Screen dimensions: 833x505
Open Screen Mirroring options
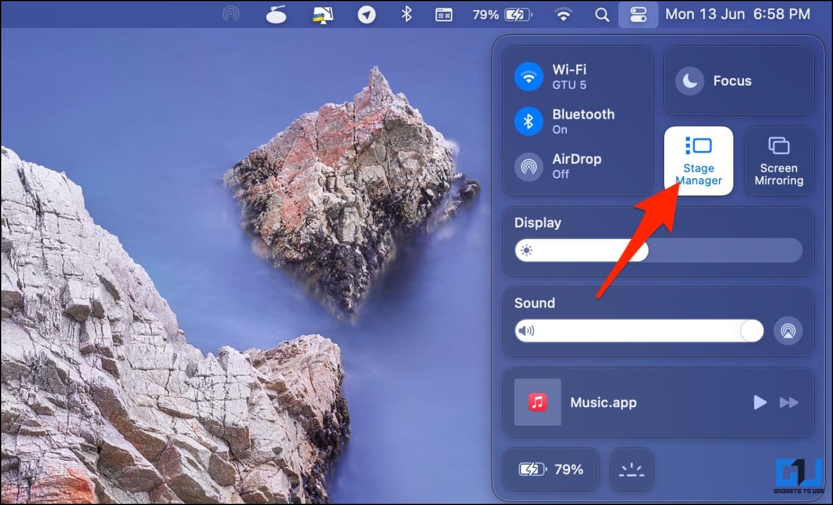click(779, 161)
